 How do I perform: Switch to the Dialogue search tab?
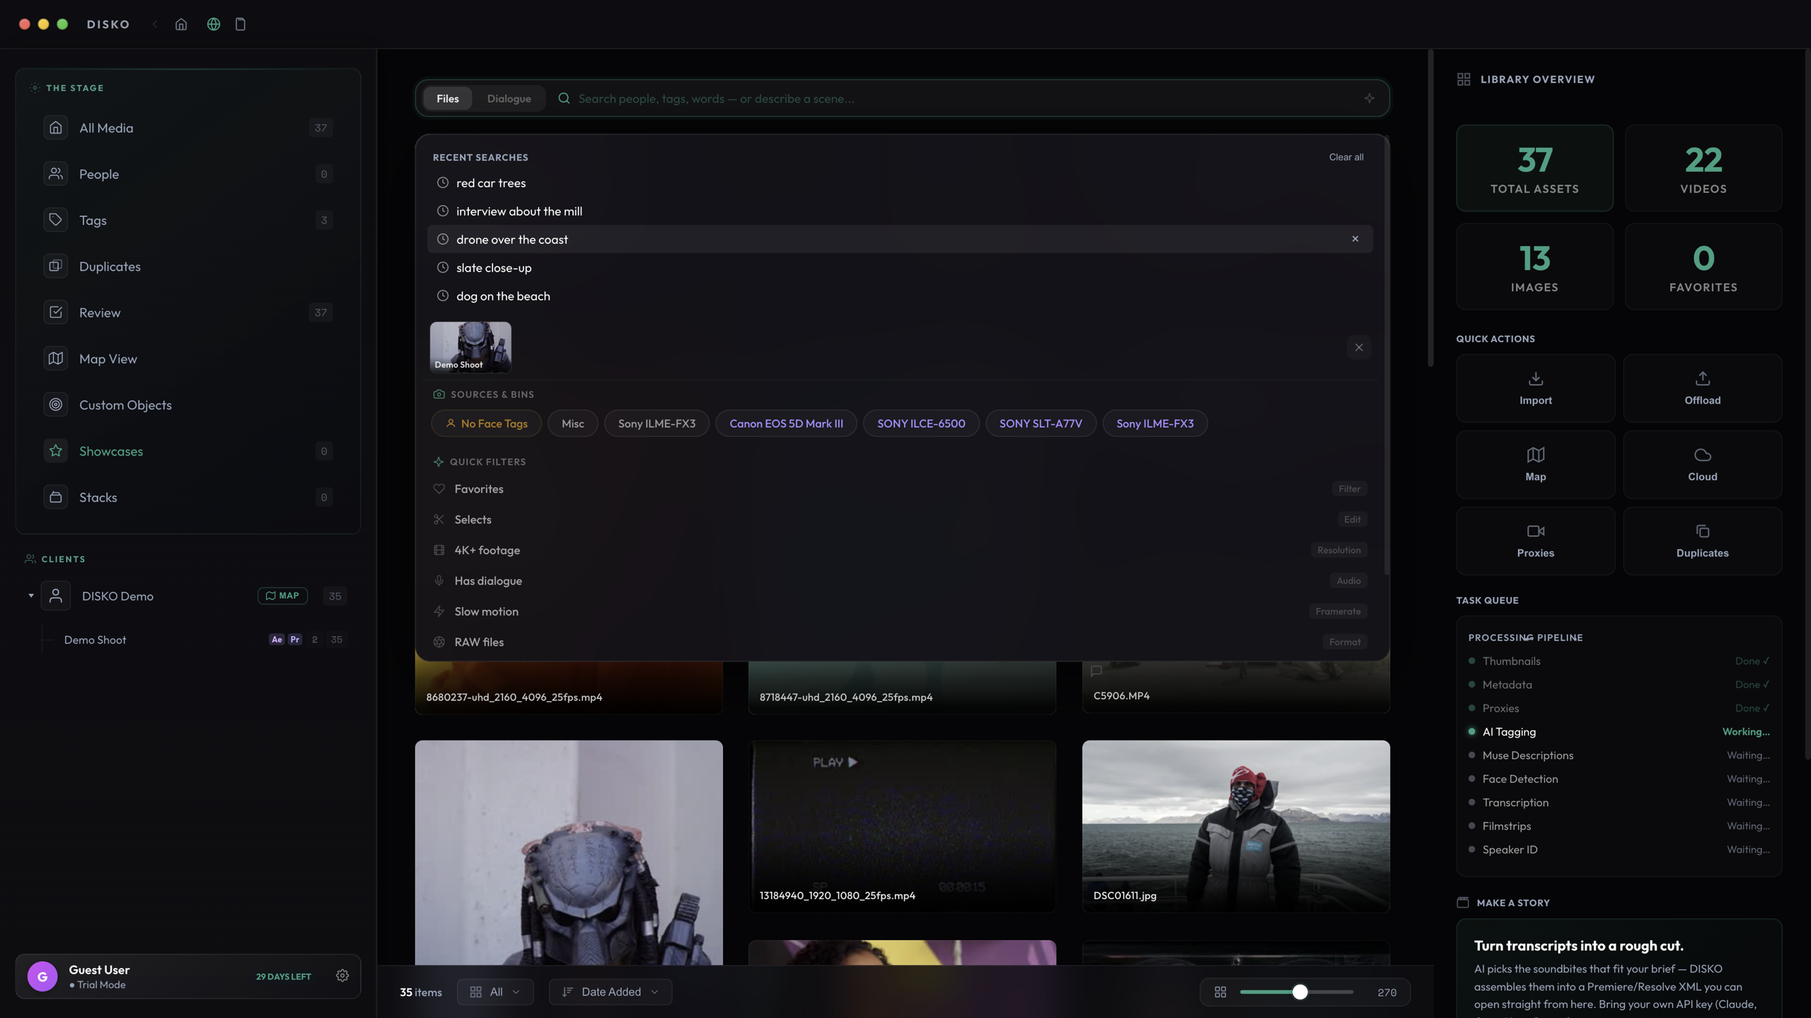coord(509,98)
